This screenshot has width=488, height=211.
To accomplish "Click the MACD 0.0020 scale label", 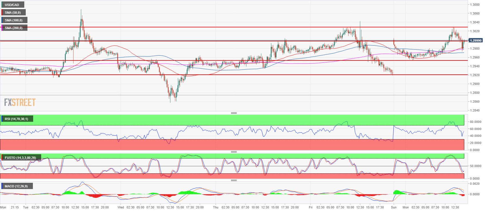I will tap(475, 184).
